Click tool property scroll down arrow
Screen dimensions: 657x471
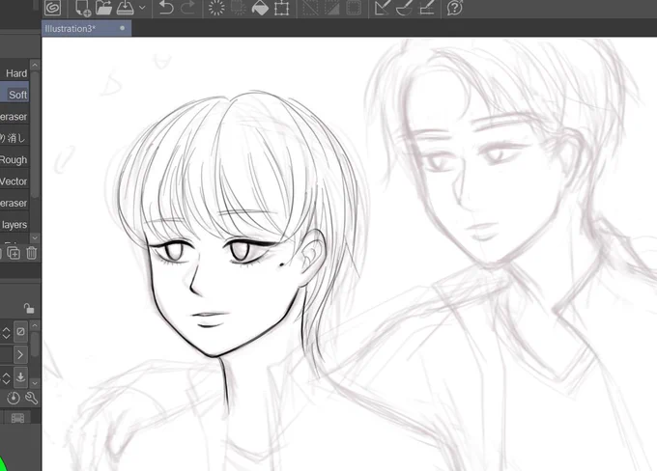(35, 382)
